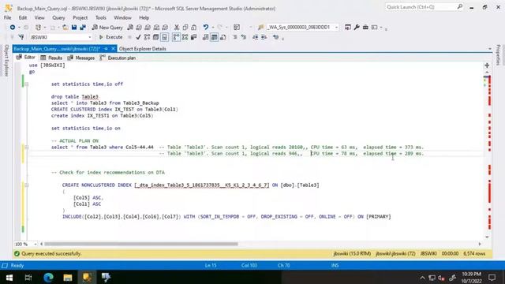Toggle the Include Client Statistics icon

(x=193, y=37)
